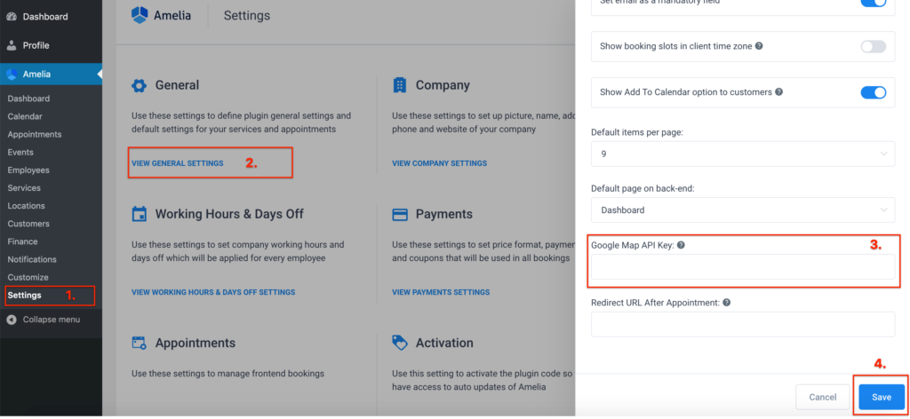Click help icon beside client time zone option

click(x=759, y=46)
